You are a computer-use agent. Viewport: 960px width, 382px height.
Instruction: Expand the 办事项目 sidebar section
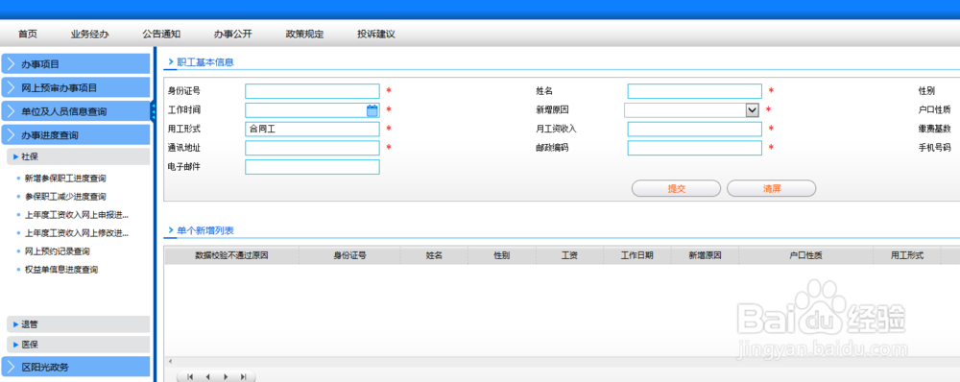(76, 63)
